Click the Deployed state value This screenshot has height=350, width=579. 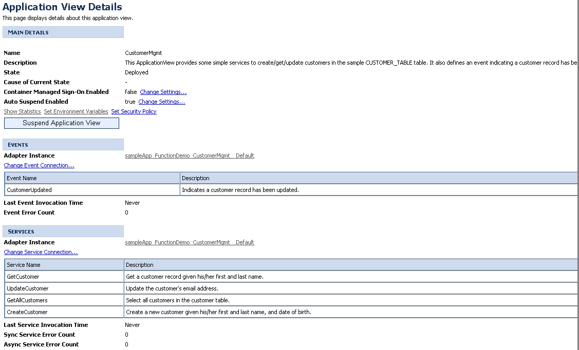[137, 73]
